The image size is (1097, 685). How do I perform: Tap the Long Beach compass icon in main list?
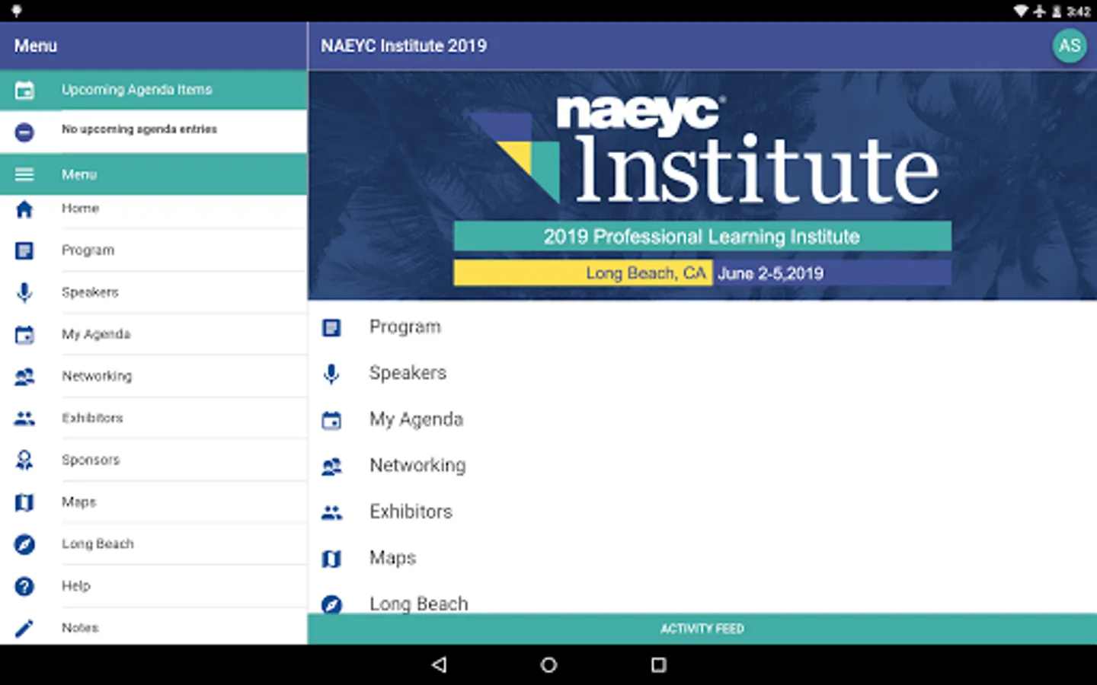pos(331,604)
